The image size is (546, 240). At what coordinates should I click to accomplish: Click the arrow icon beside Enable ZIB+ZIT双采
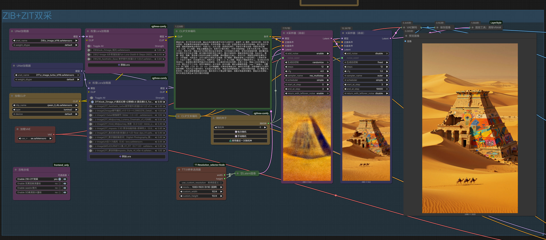65,179
